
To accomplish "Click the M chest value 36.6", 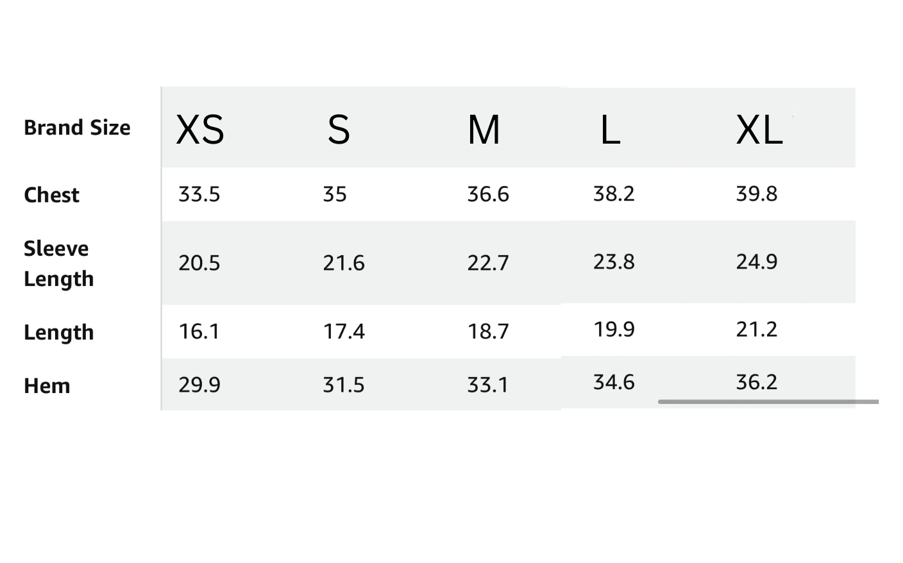I will click(x=488, y=194).
